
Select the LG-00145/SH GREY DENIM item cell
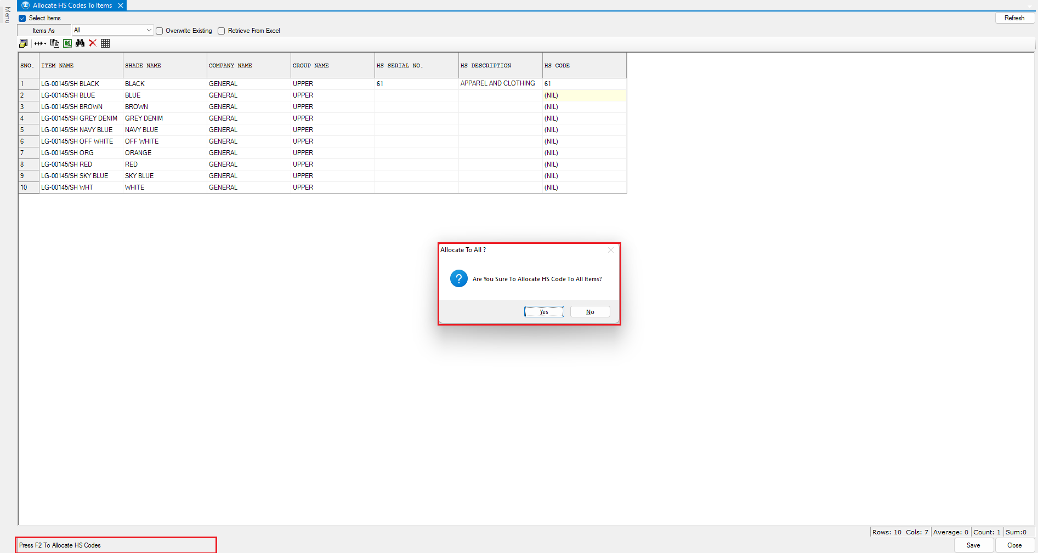[80, 118]
